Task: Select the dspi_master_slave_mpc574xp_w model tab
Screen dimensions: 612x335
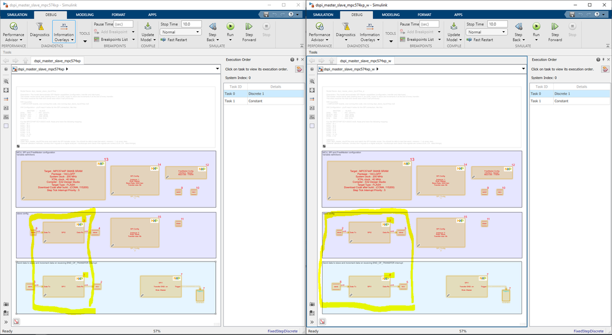Action: click(365, 61)
